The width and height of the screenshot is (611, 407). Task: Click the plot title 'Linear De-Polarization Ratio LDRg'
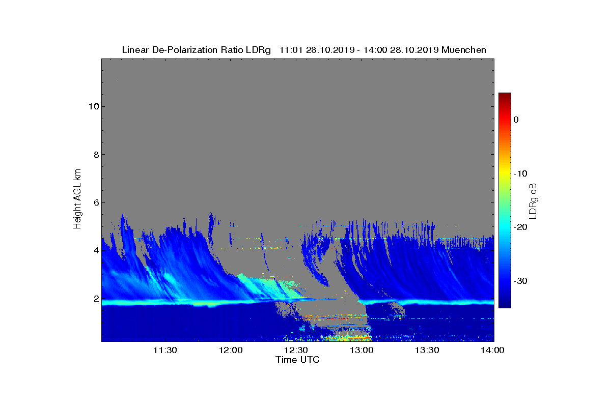[x=198, y=50]
